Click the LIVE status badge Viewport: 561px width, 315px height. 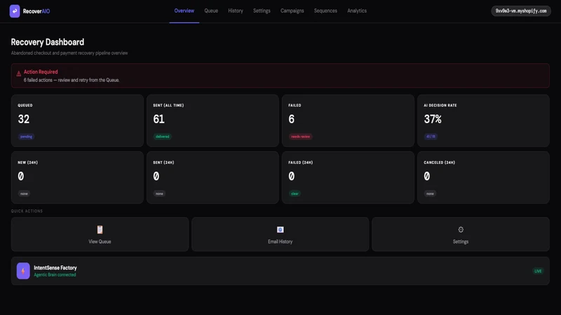[538, 271]
